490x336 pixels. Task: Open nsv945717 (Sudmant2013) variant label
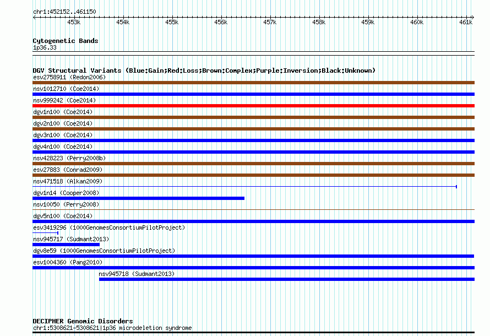click(71, 239)
